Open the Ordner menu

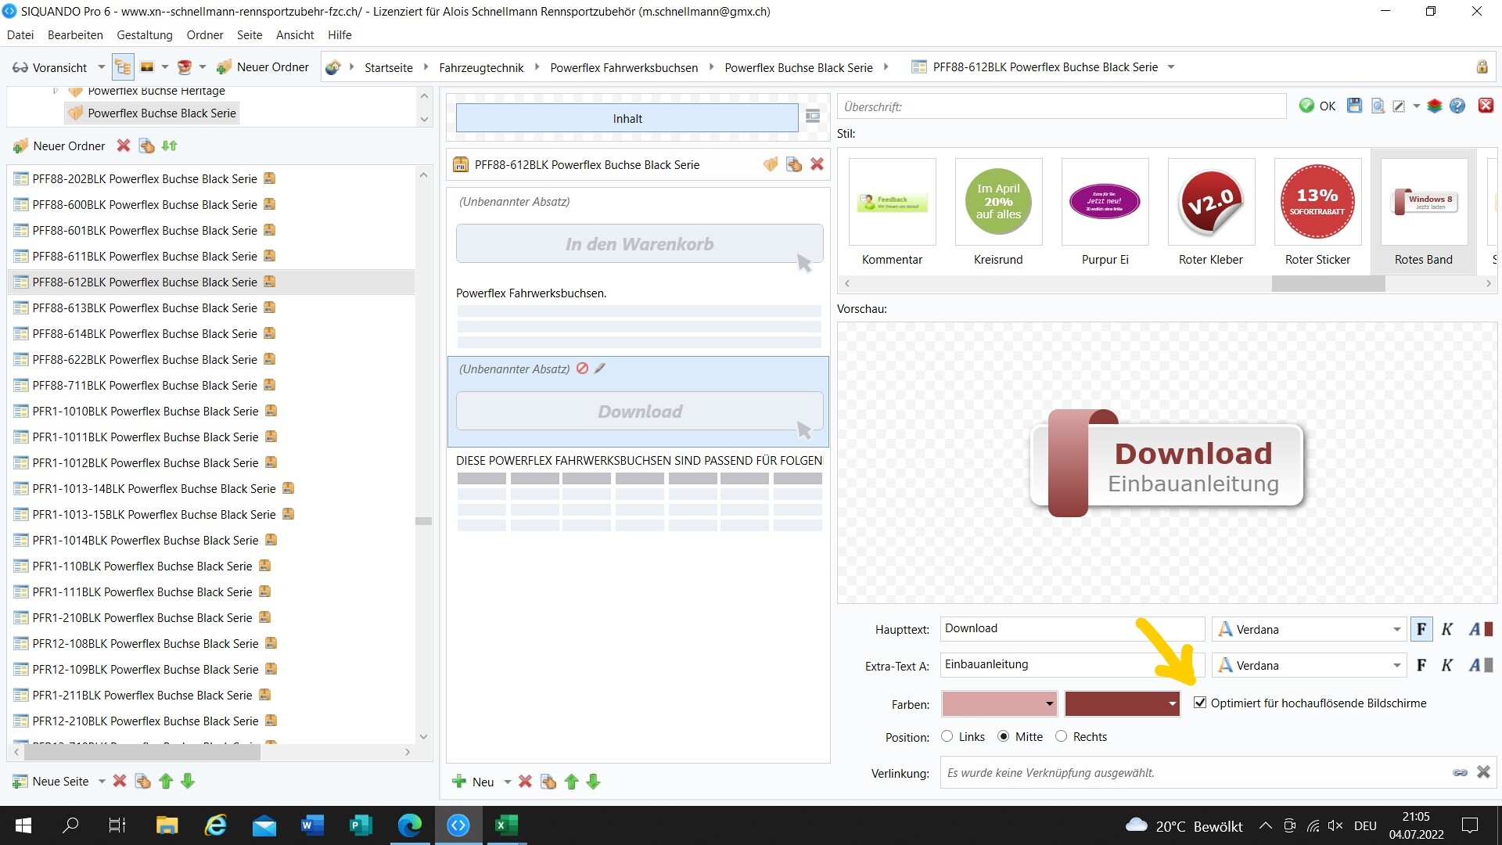click(205, 34)
